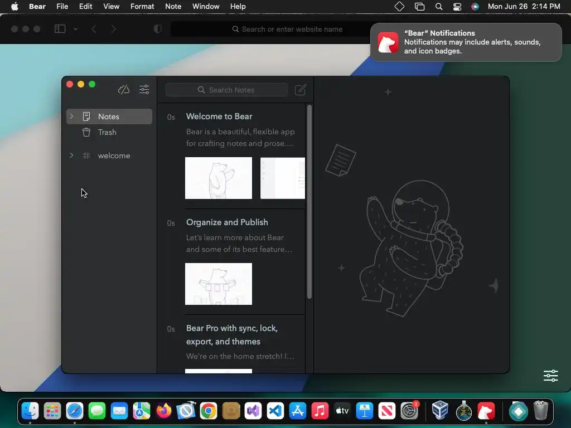Click the diamond icon in menu bar
571x428 pixels.
tap(399, 7)
